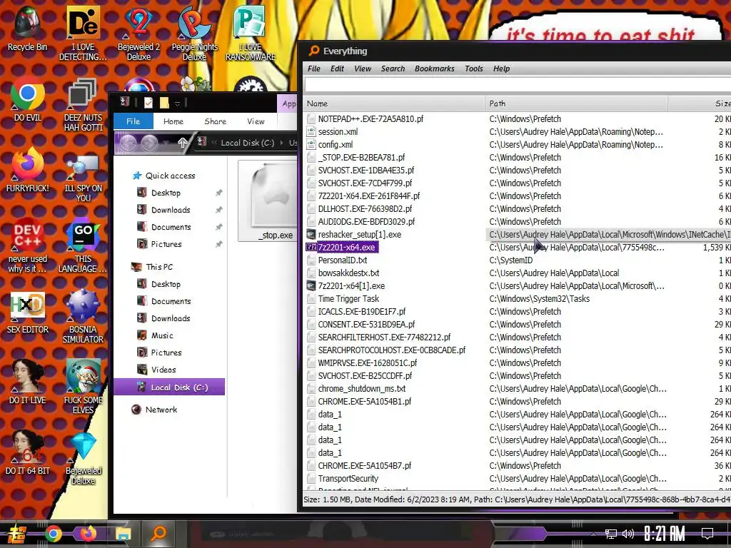The width and height of the screenshot is (731, 548).
Task: Click the Start button on the taskbar
Action: (x=17, y=534)
